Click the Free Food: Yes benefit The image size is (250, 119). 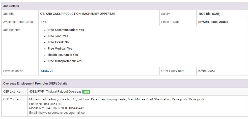[x=58, y=36]
